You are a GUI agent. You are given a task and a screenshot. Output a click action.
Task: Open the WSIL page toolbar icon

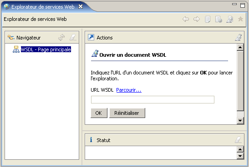[219, 20]
